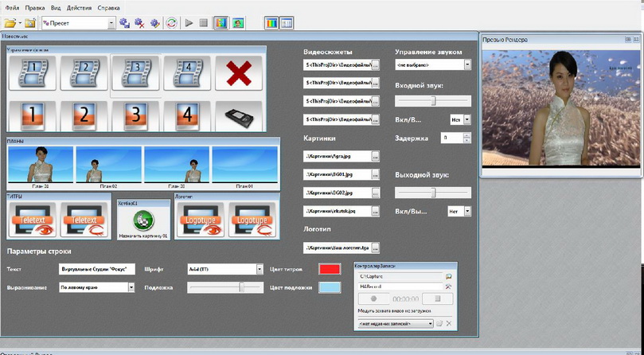
Task: Click the big red X scene button
Action: [x=239, y=72]
